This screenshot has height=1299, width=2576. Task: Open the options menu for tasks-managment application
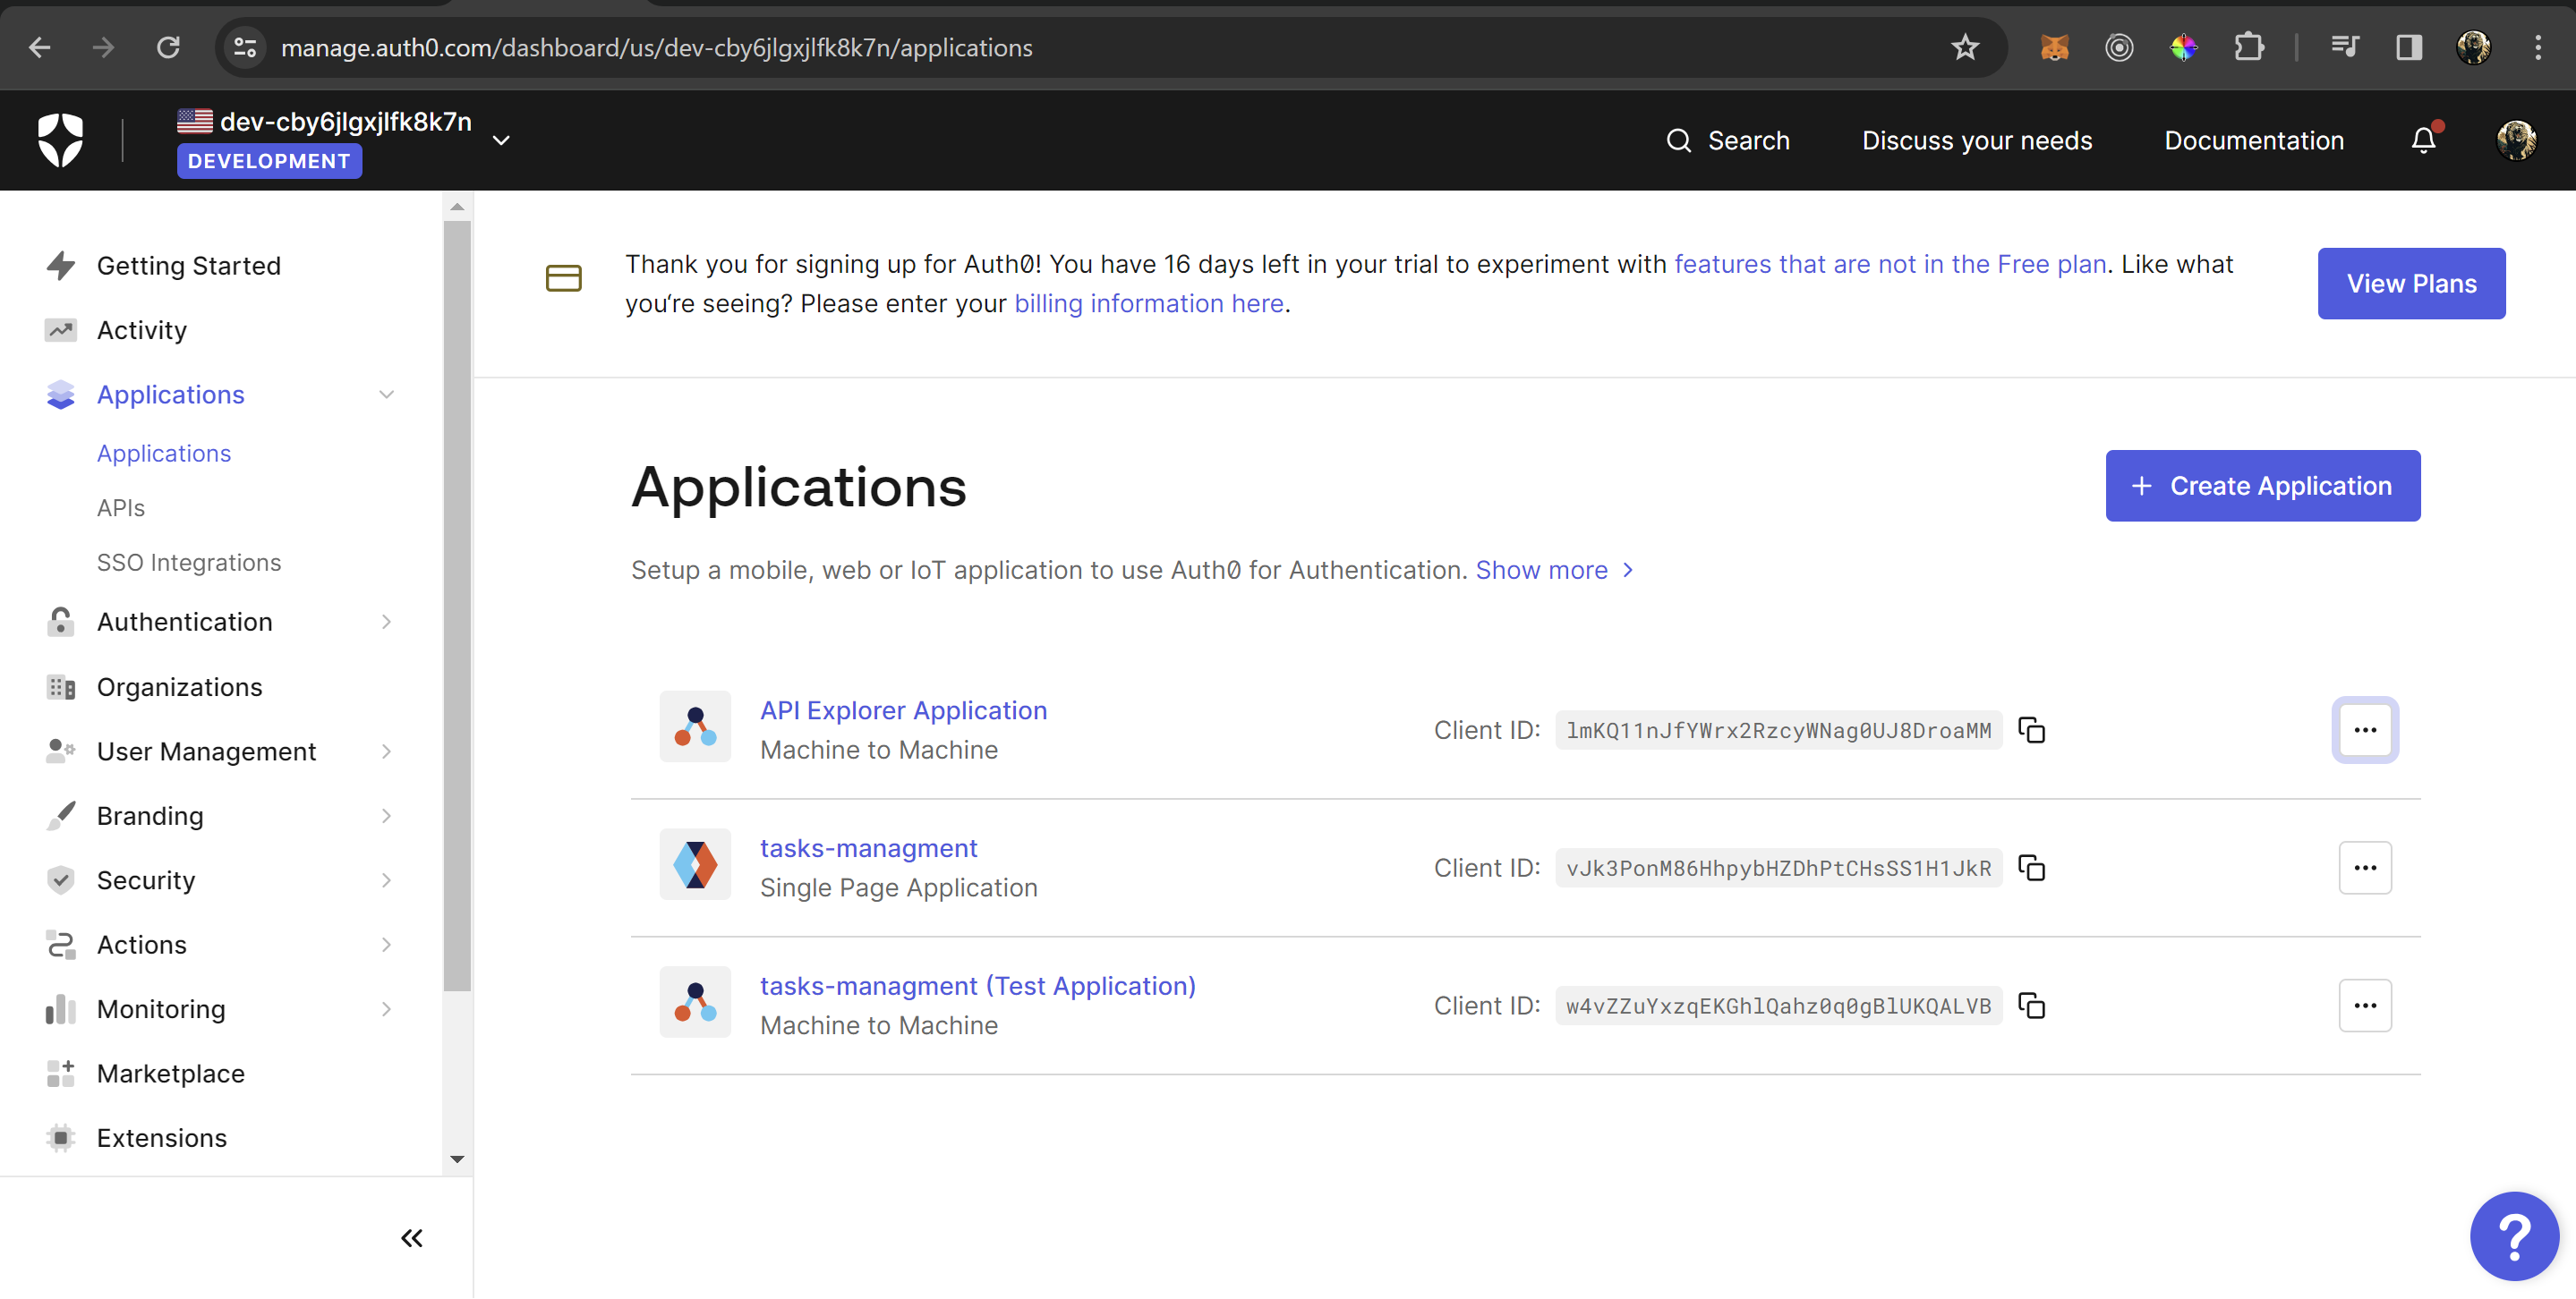coord(2365,867)
